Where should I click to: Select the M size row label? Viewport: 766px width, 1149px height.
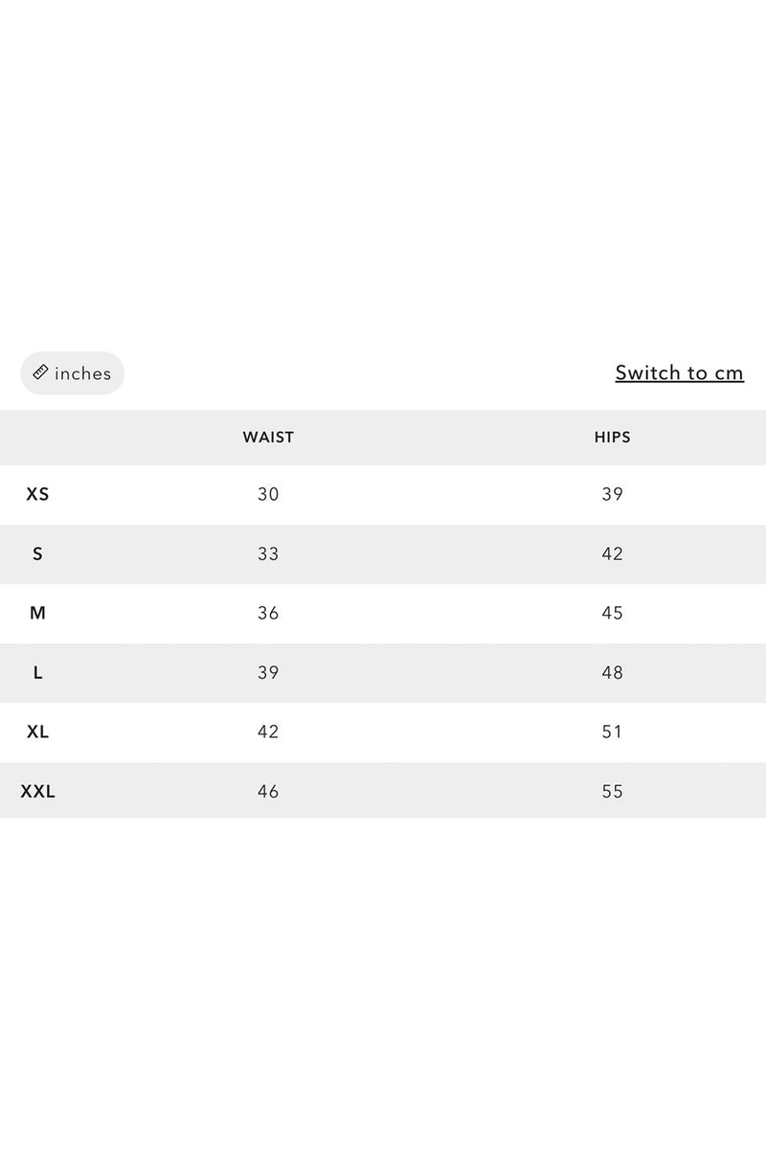[37, 614]
